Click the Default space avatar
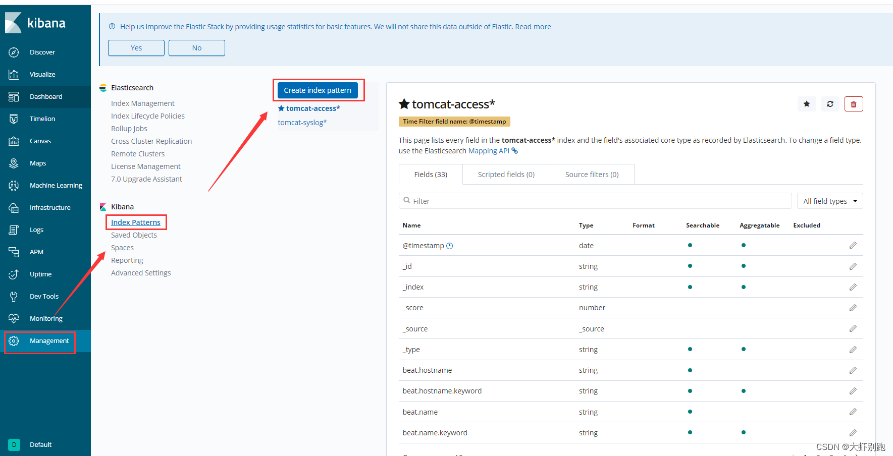893x456 pixels. (14, 444)
